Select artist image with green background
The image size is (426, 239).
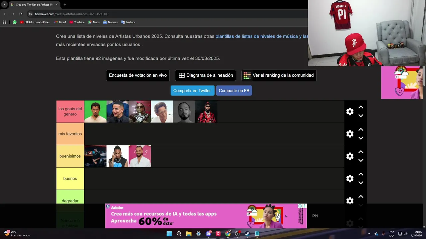[x=95, y=112]
